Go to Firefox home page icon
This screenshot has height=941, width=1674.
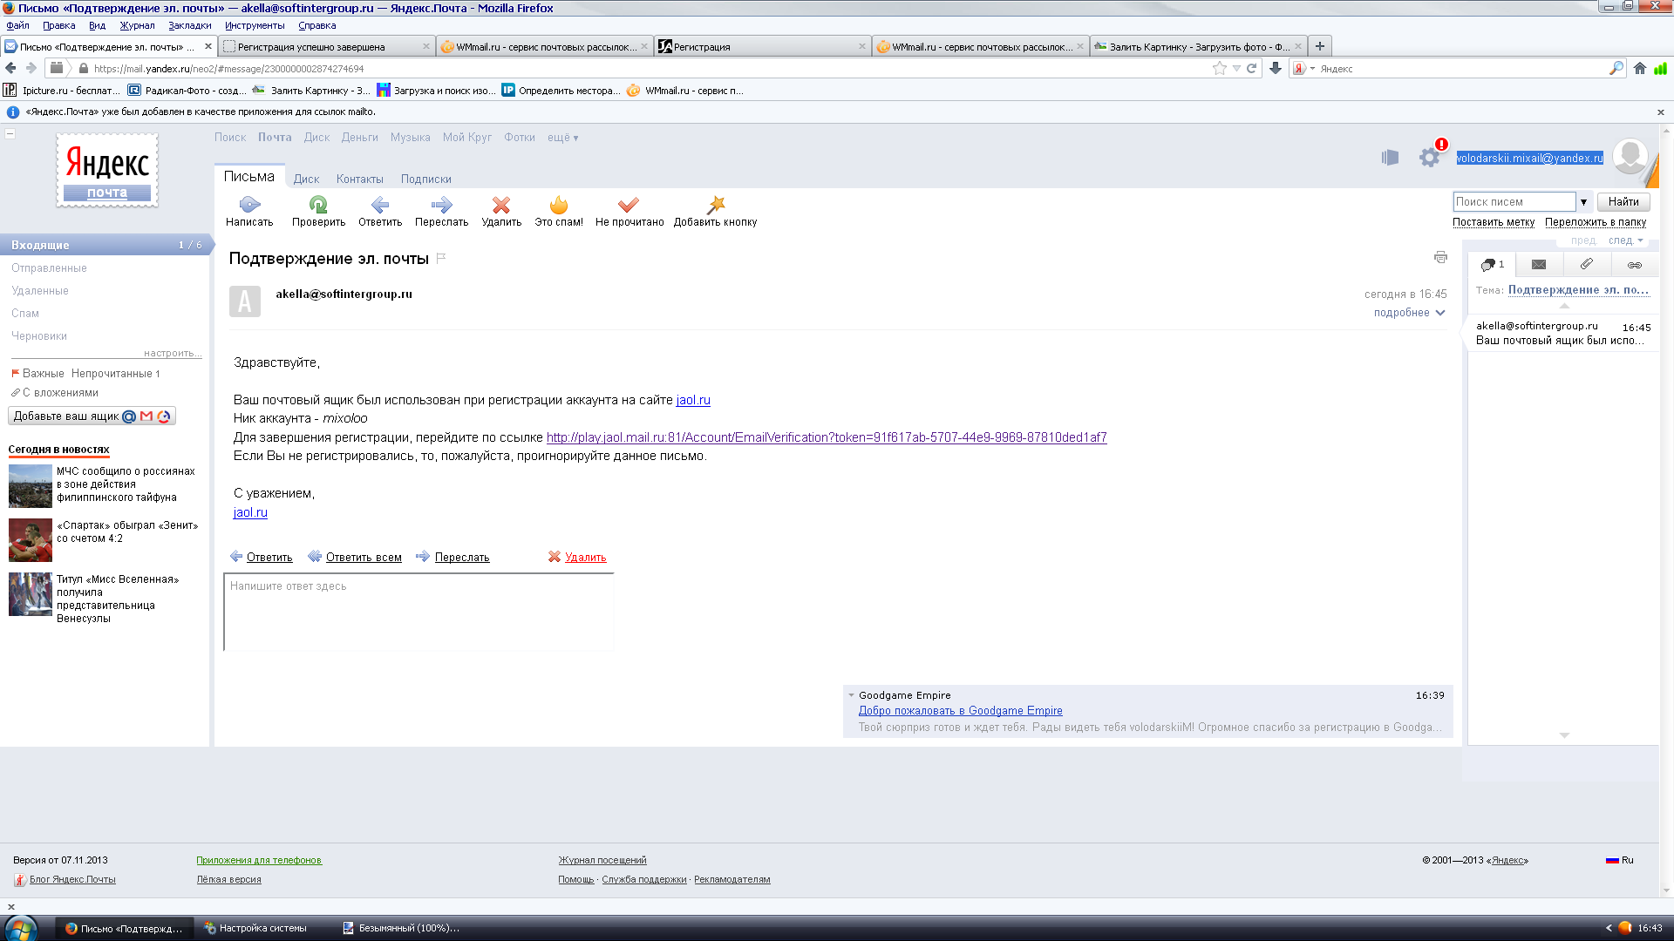point(1640,68)
